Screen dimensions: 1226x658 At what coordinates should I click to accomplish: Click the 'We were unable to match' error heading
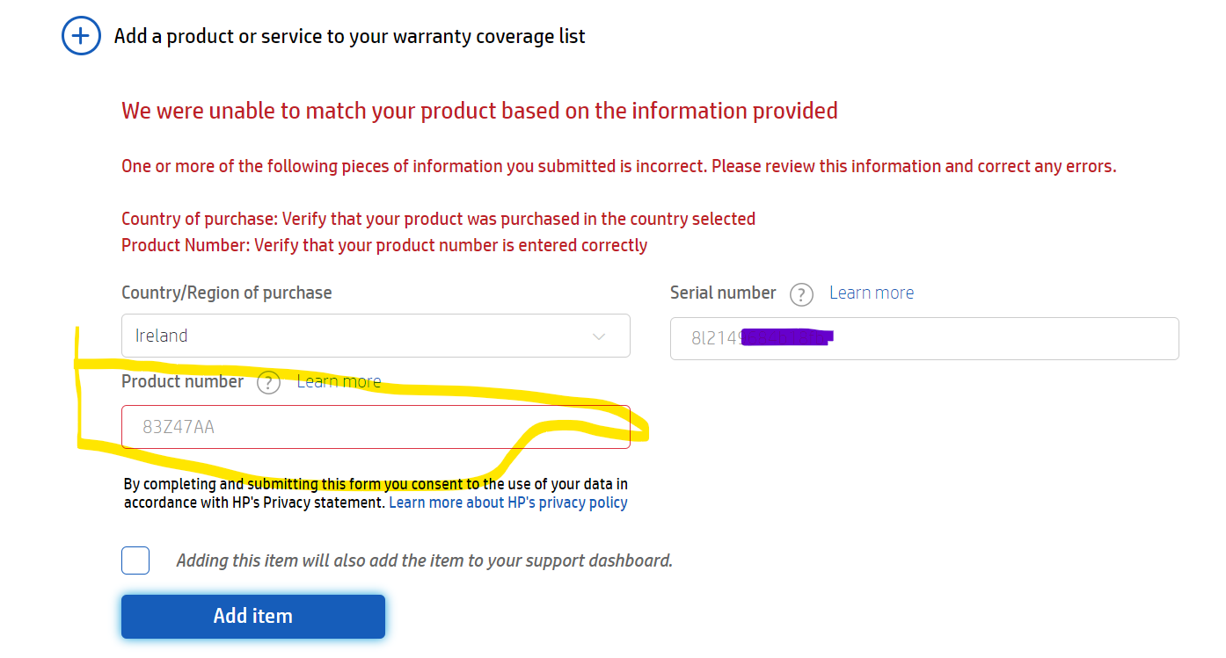click(x=479, y=111)
